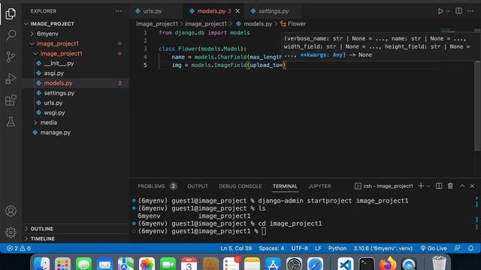Create a new terminal with plus icon
The width and height of the screenshot is (481, 270).
coord(421,186)
